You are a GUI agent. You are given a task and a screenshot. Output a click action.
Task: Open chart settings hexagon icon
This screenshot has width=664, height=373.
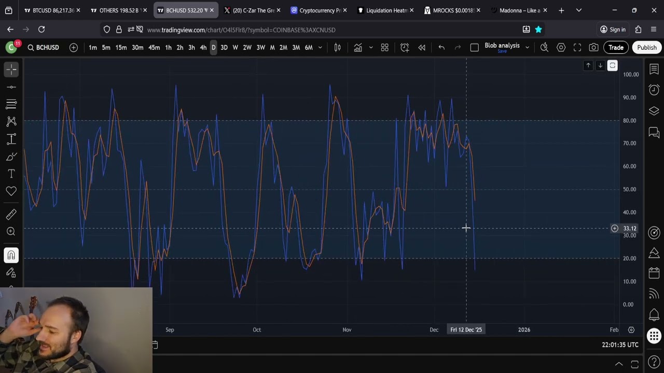tap(561, 48)
